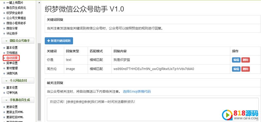Click 删除 for keyword 你是
The image size is (261, 122).
pos(246,60)
